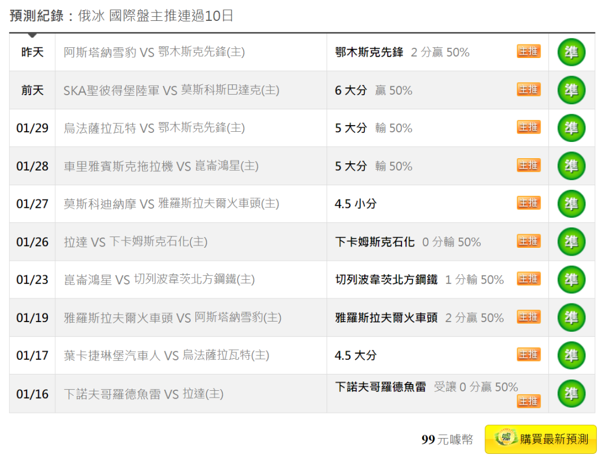The height and width of the screenshot is (464, 608).
Task: Open match 拉達 VS 下卡姆斯克石化
Action: tap(135, 242)
